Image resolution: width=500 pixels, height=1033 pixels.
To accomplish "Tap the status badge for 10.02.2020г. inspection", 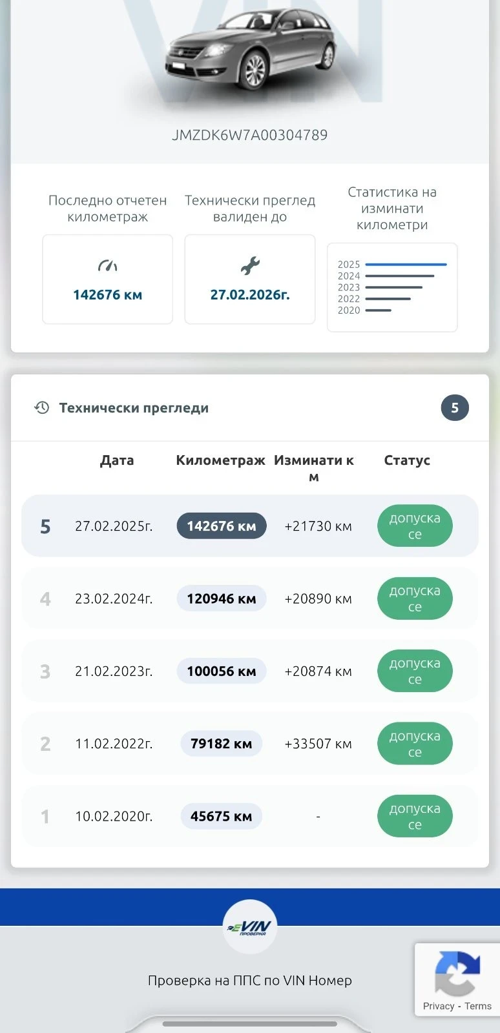I will (x=415, y=816).
